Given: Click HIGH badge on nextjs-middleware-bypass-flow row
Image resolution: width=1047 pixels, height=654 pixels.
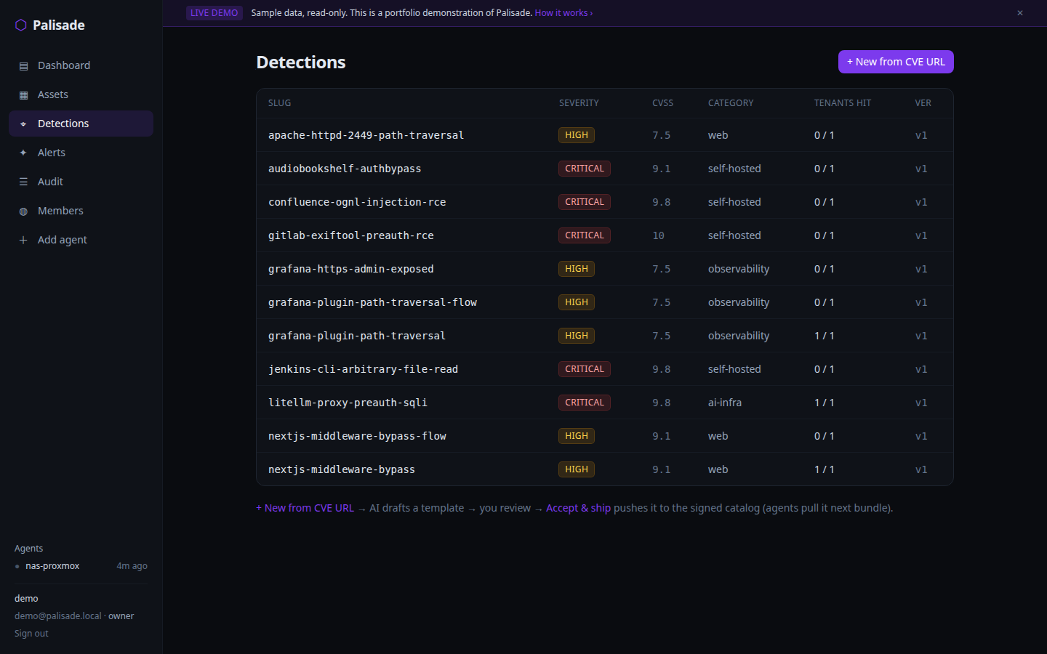Looking at the screenshot, I should click(577, 436).
